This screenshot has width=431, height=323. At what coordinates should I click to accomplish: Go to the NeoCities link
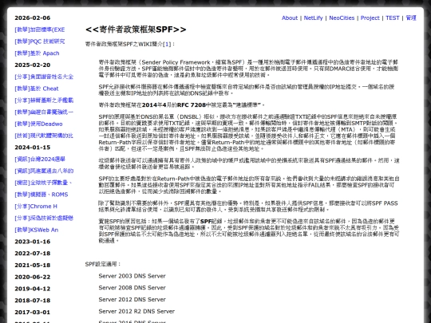pos(342,18)
